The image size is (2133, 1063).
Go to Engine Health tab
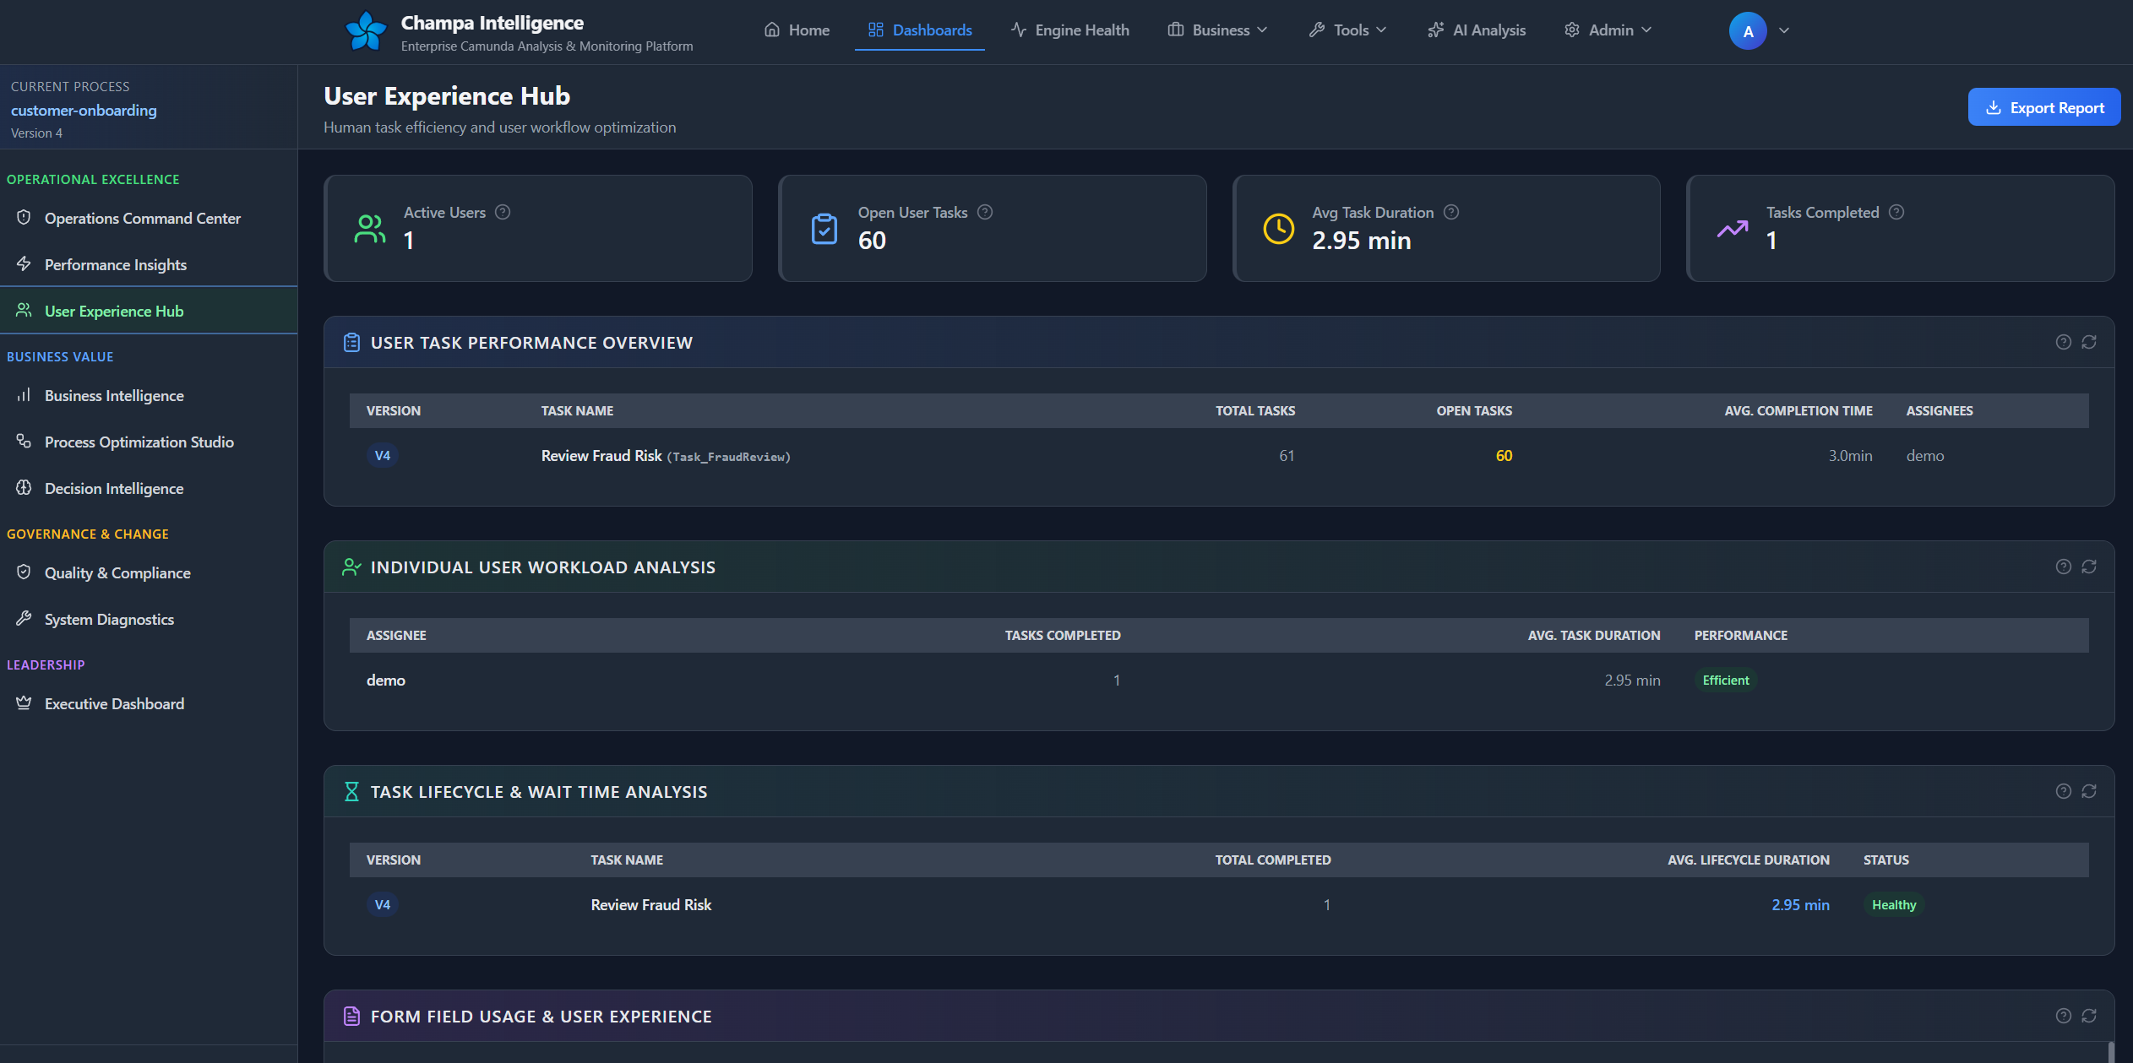(1069, 30)
